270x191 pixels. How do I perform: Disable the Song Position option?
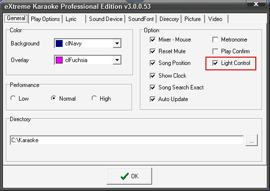[153, 63]
